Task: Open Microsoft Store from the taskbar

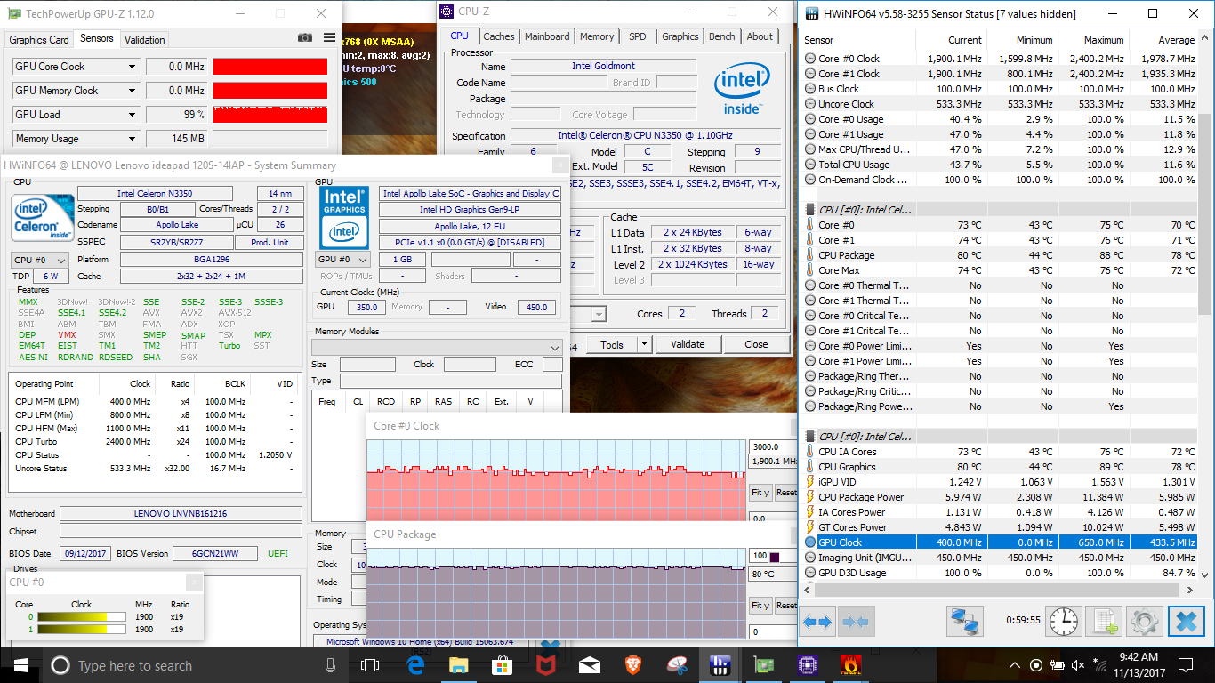Action: pyautogui.click(x=502, y=665)
